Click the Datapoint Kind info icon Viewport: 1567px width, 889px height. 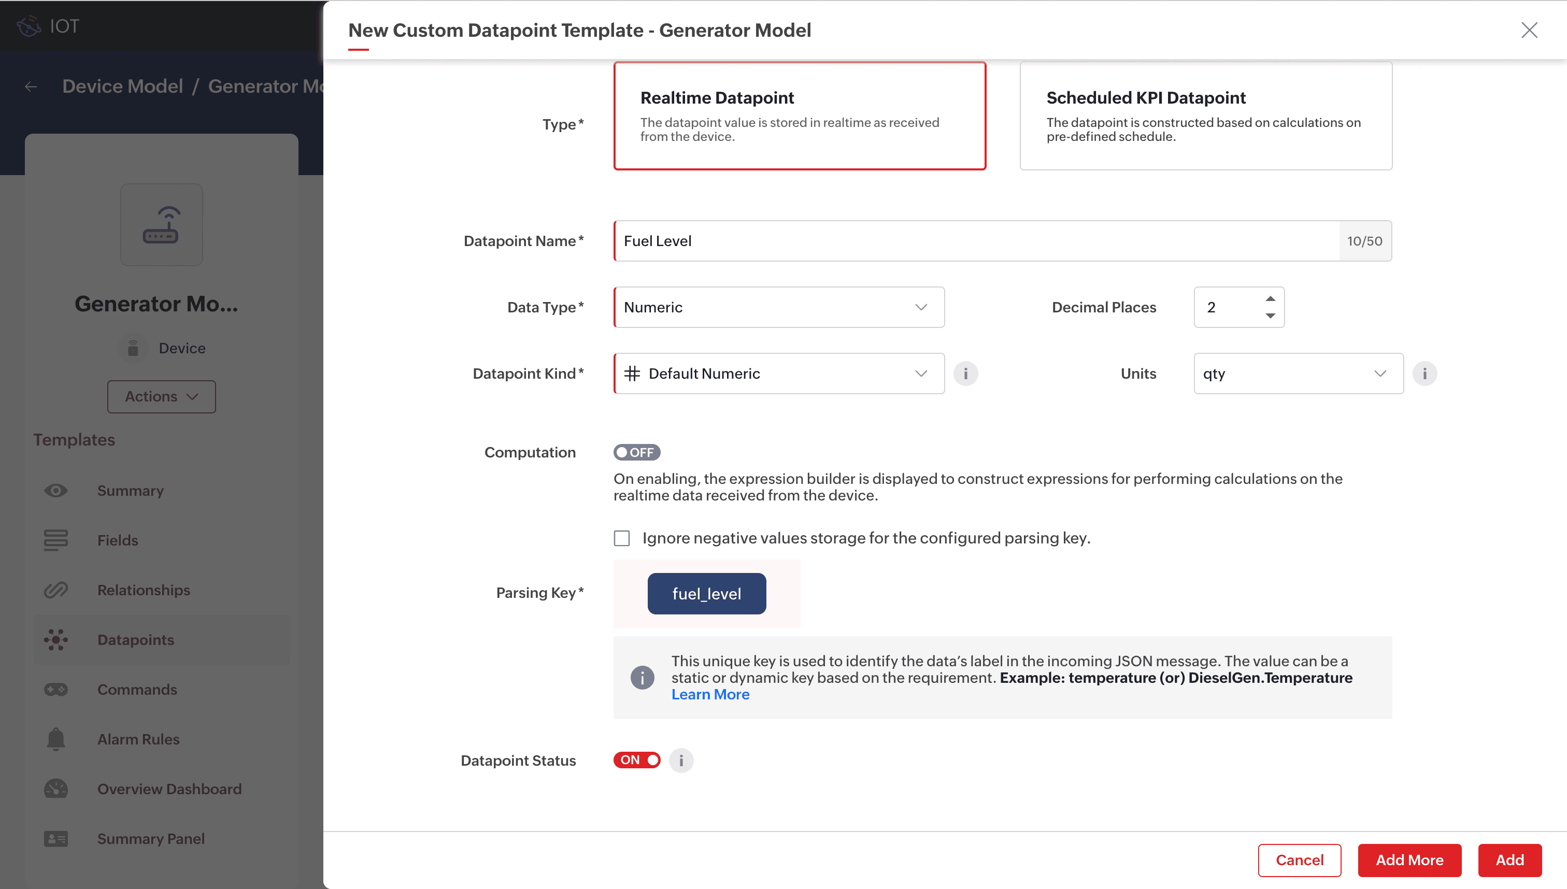pyautogui.click(x=965, y=373)
